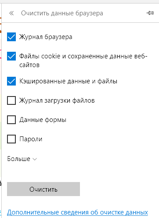This screenshot has width=159, height=218.
Task: Click the Очистить данные браузера title
Action: (62, 13)
